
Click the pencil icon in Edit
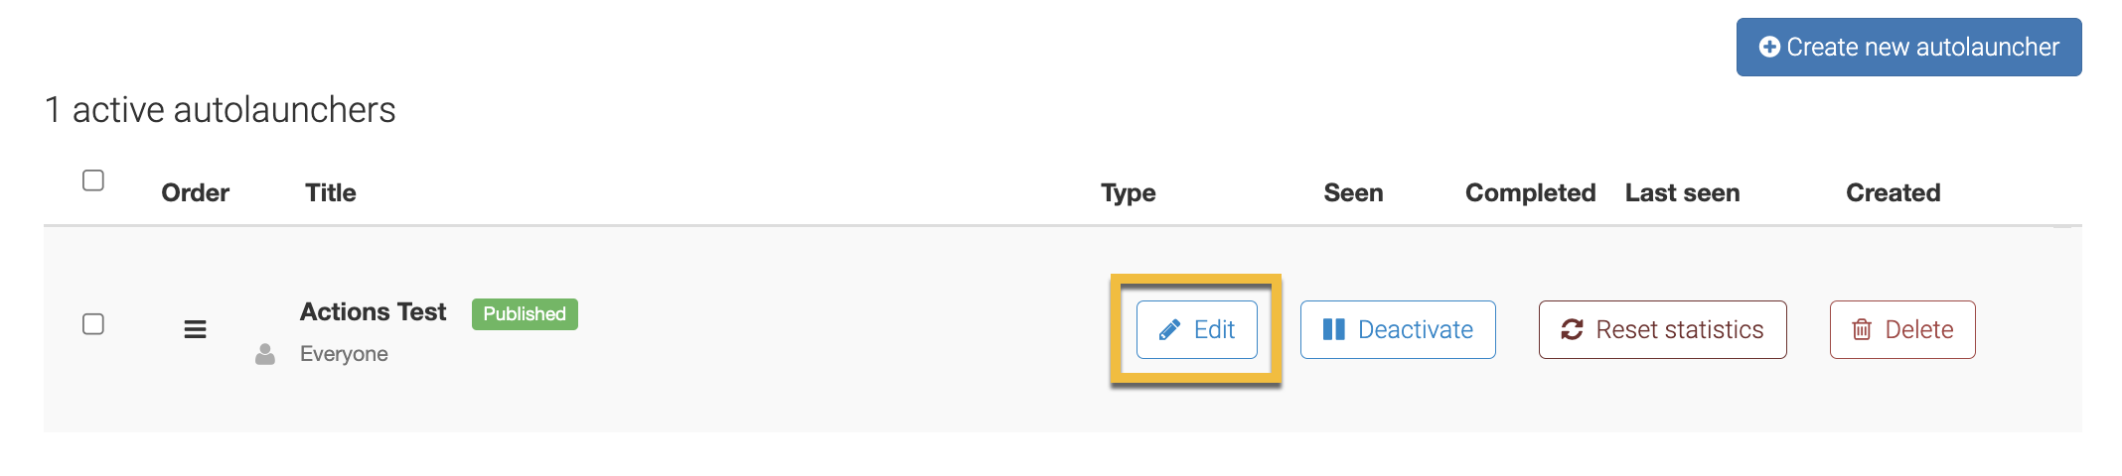(1169, 330)
